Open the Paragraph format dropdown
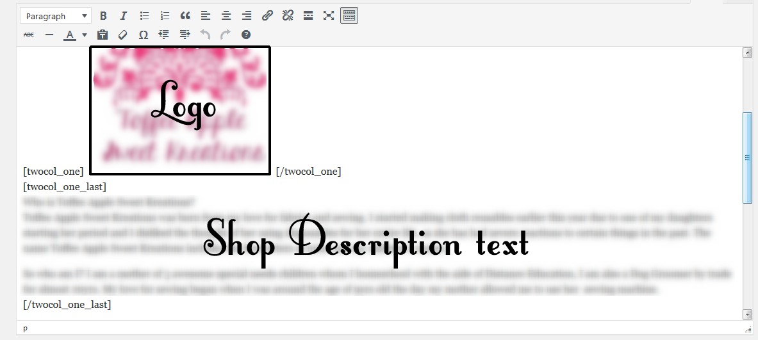 coord(56,16)
